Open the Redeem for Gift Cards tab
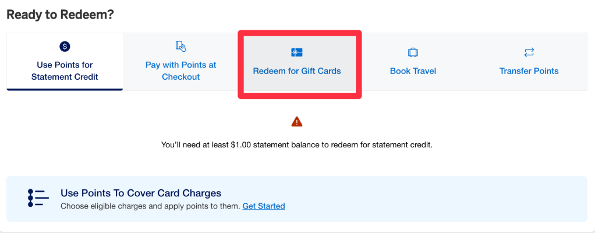This screenshot has width=595, height=233. [297, 71]
